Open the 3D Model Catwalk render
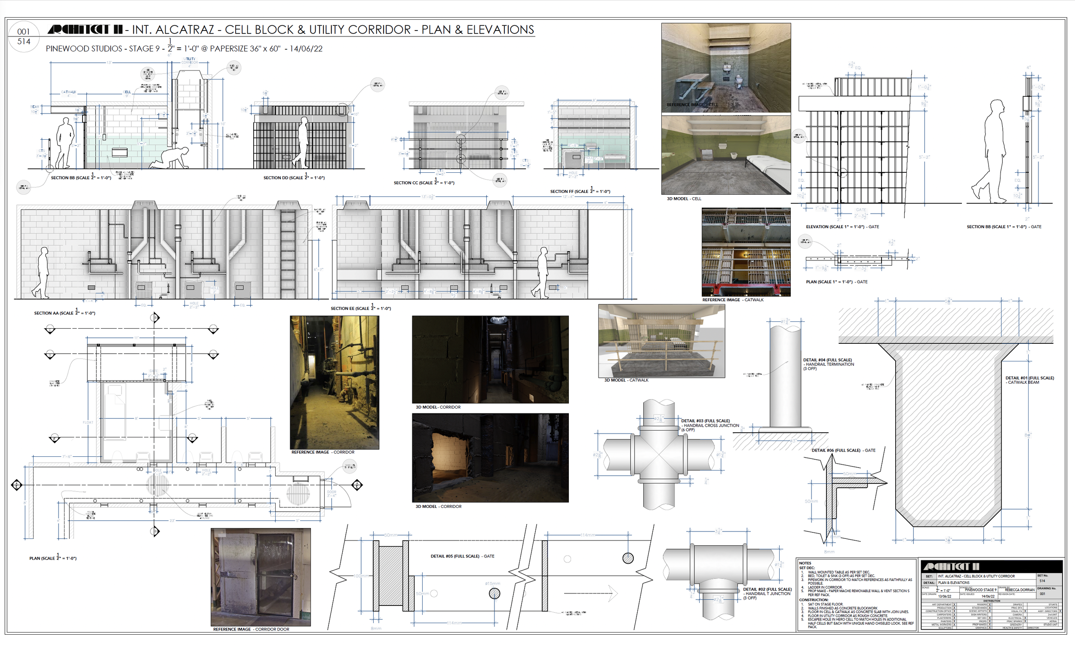 pos(661,341)
